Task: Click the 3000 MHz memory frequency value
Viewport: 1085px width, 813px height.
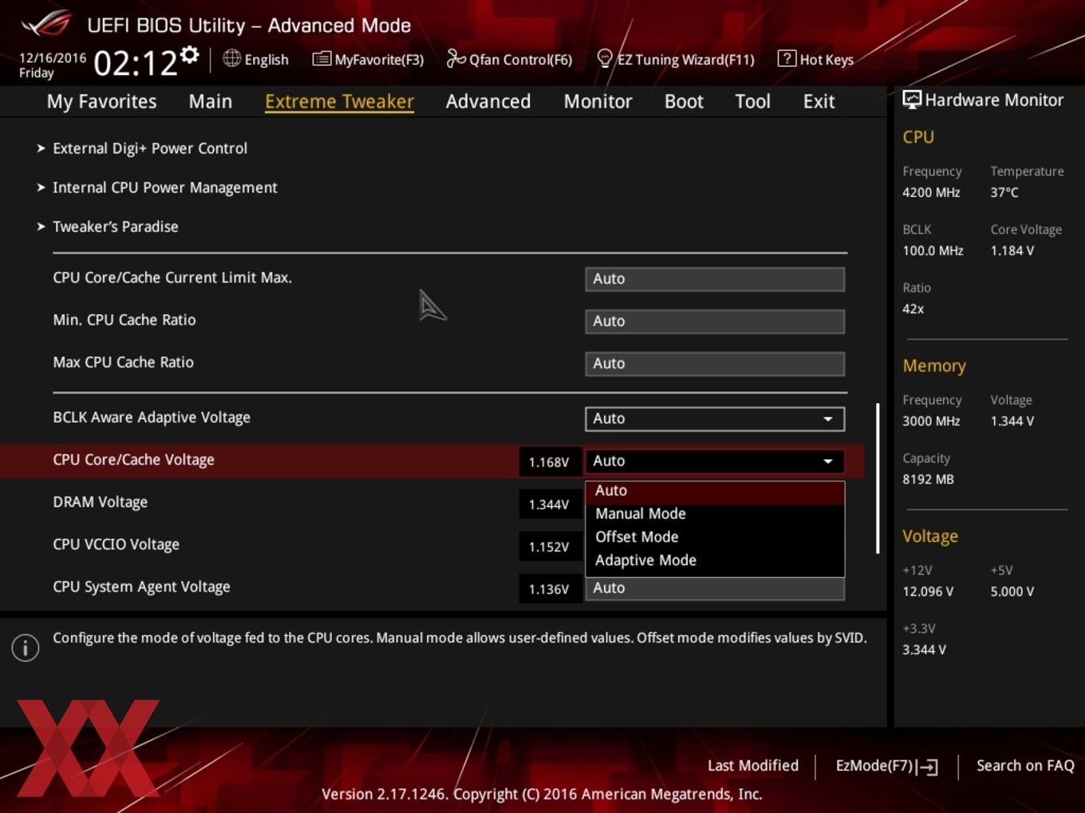Action: click(x=931, y=421)
